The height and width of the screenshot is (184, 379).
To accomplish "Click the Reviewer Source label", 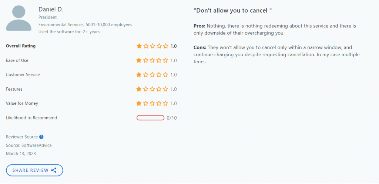I will coord(22,137).
